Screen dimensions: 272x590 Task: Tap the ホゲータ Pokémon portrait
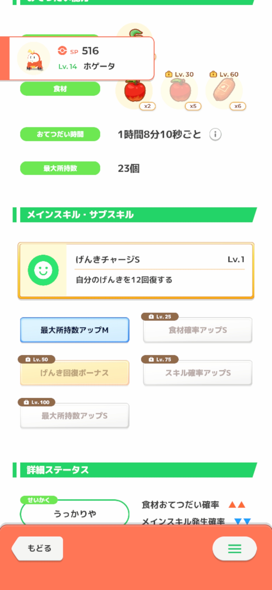click(34, 59)
